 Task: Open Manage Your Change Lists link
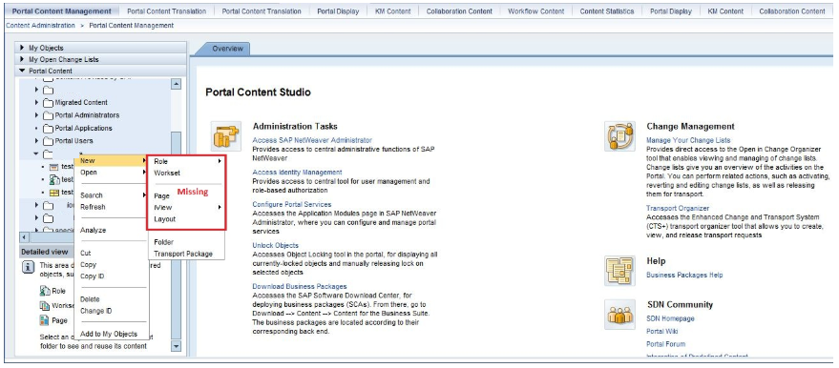[x=688, y=140]
